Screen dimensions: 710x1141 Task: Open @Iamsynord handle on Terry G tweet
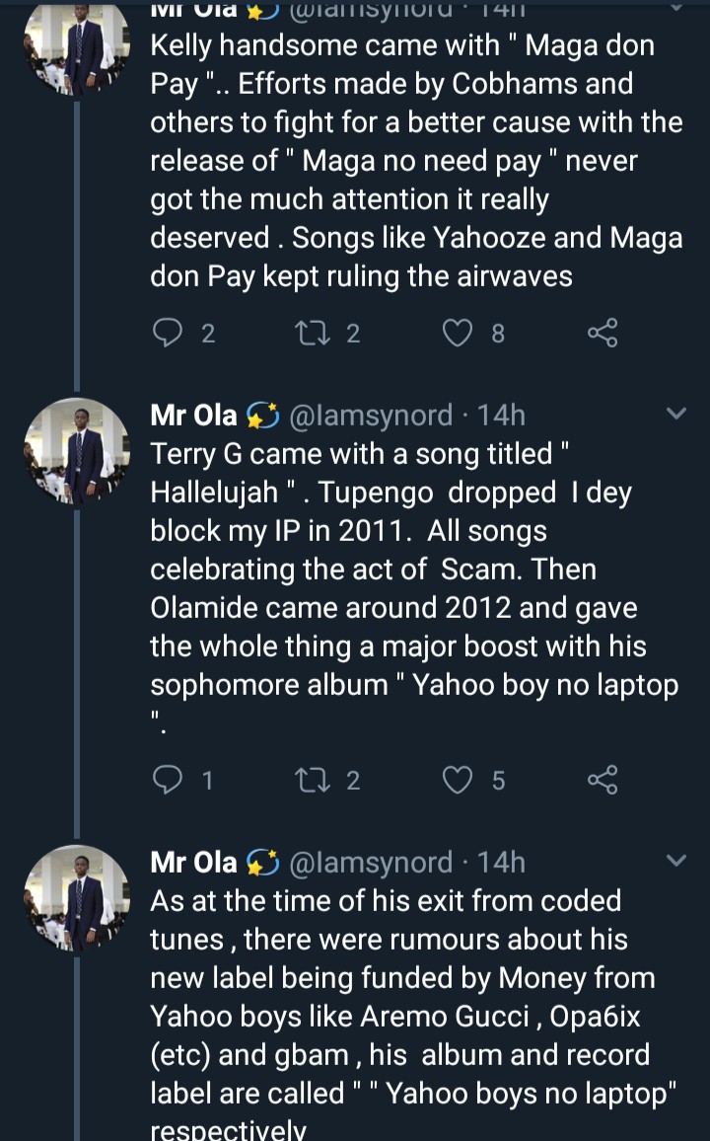point(371,416)
